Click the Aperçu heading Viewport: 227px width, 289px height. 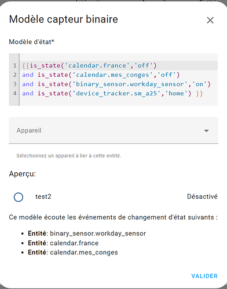[23, 174]
